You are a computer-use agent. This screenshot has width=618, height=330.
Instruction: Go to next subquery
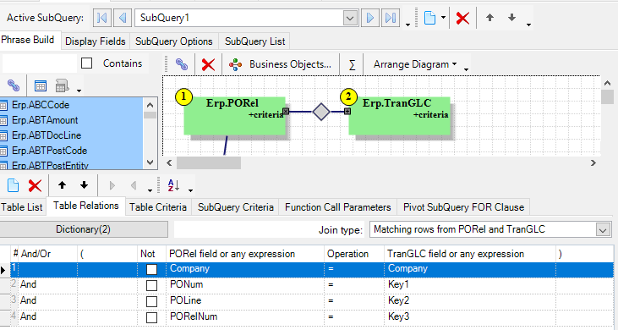[x=370, y=18]
